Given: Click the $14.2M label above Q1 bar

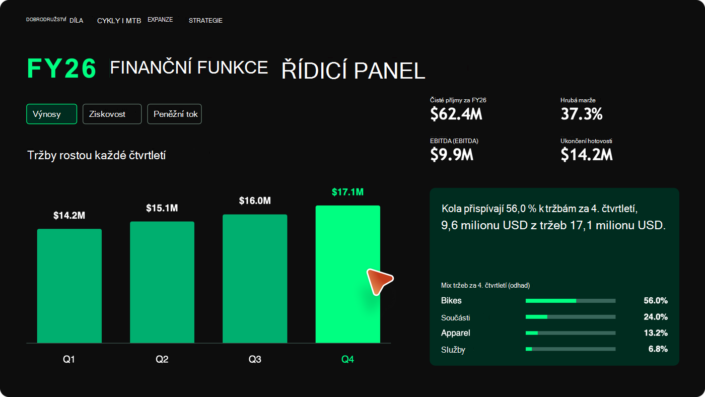Looking at the screenshot, I should (x=69, y=216).
